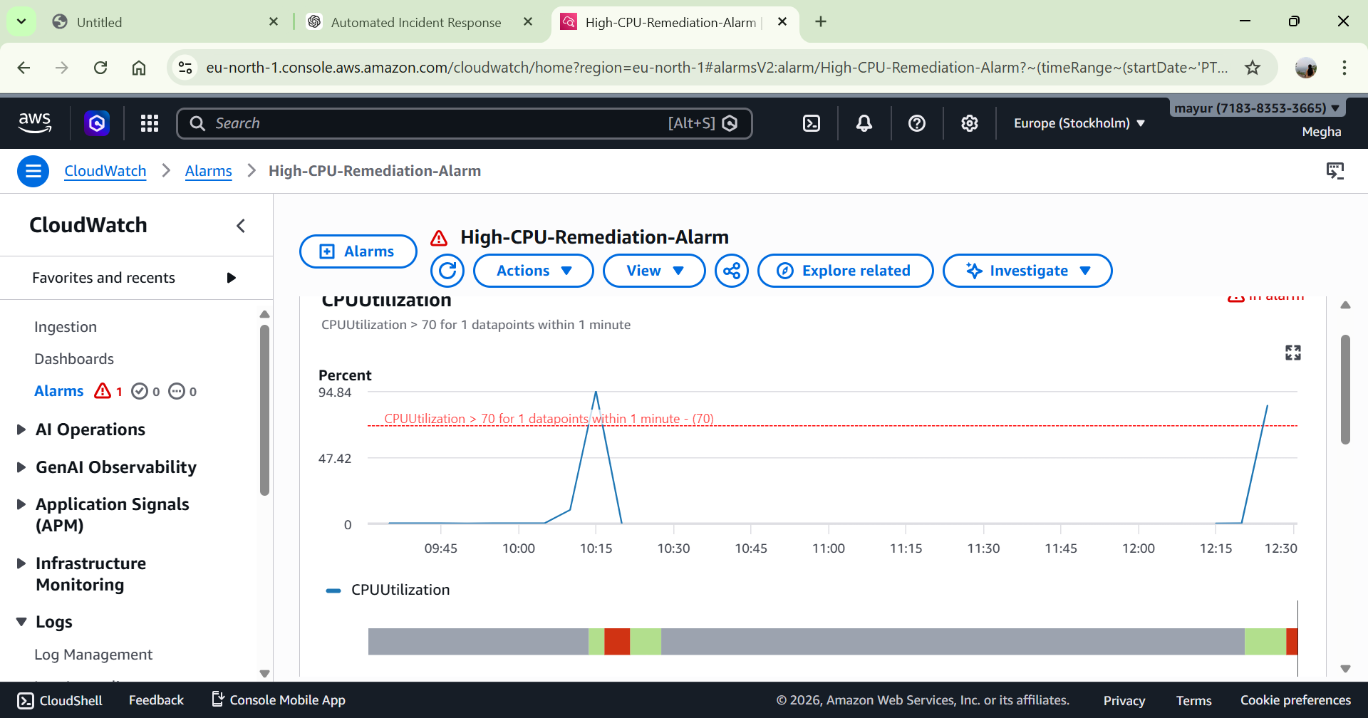This screenshot has height=718, width=1368.
Task: Open the Amazon Q icon in the header
Action: (97, 123)
